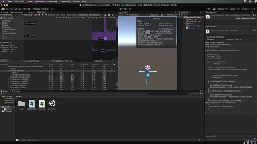This screenshot has width=257, height=144.
Task: Go to previous profiler frame
Action: (x=39, y=15)
